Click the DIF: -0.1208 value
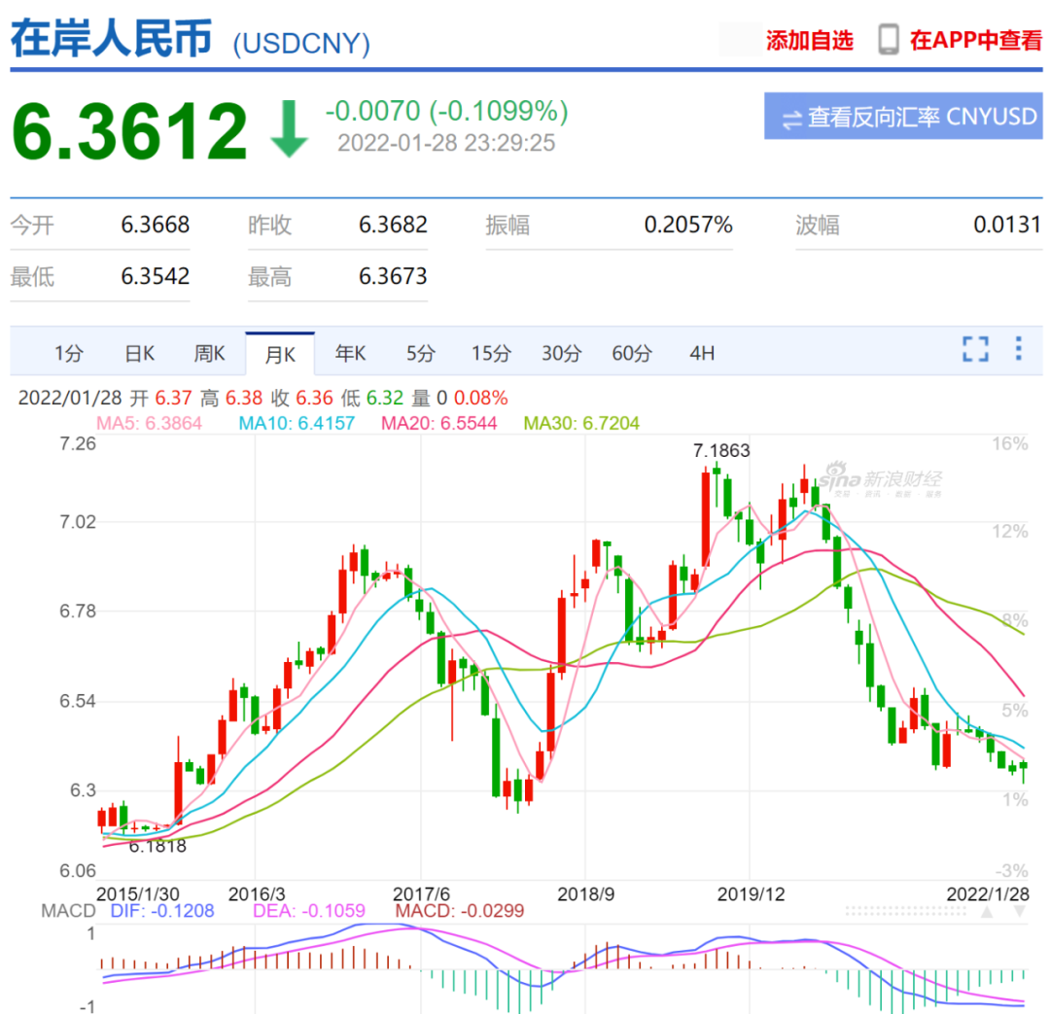Image resolution: width=1050 pixels, height=1014 pixels. [x=162, y=911]
